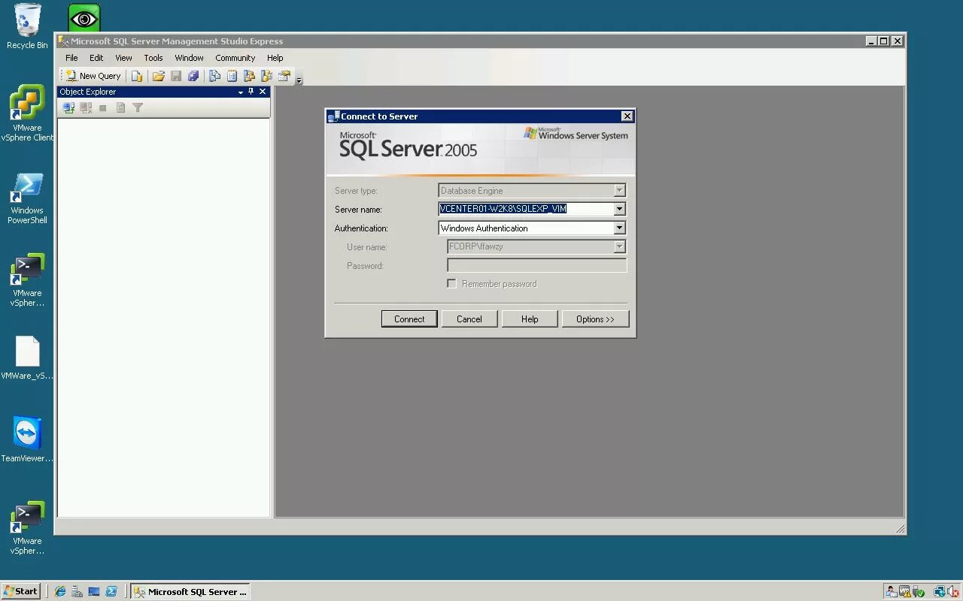
Task: Open the Object Explorer window position menu
Action: (x=241, y=92)
